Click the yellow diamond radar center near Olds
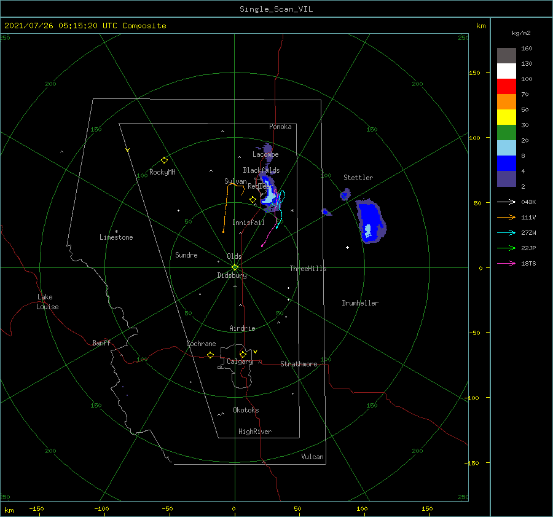 point(235,267)
